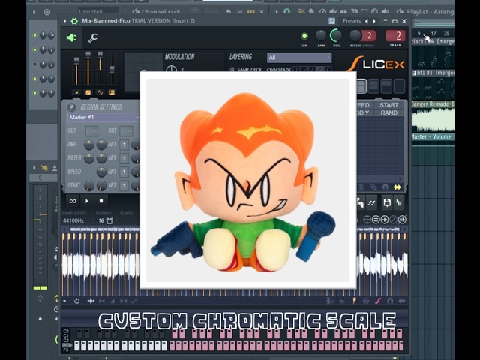This screenshot has height=360, width=480.
Task: Go to the next preset arrow
Action: 374,21
